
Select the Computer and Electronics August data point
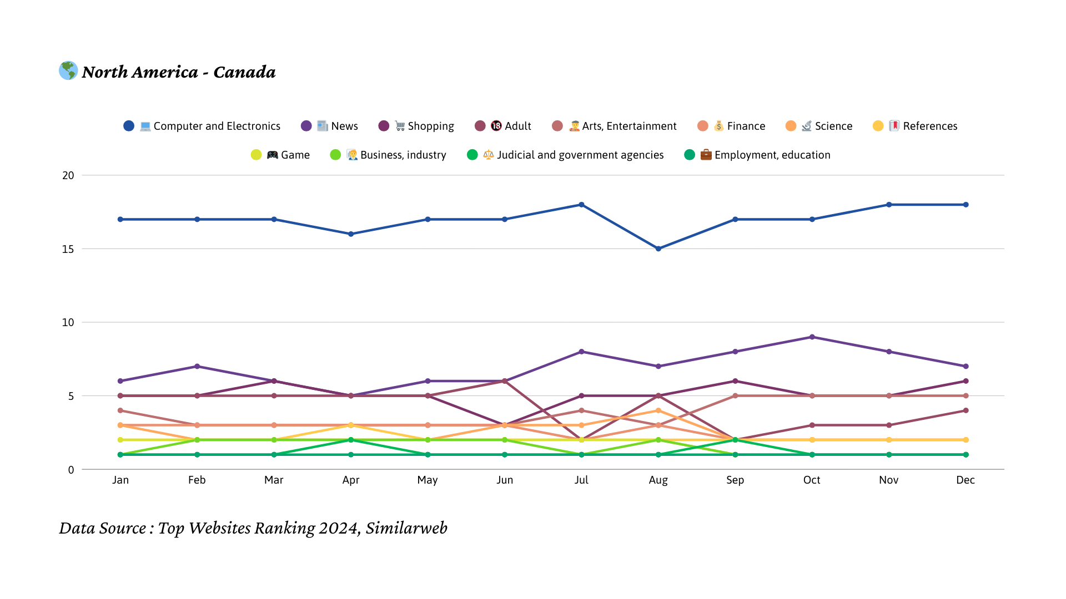pos(658,249)
